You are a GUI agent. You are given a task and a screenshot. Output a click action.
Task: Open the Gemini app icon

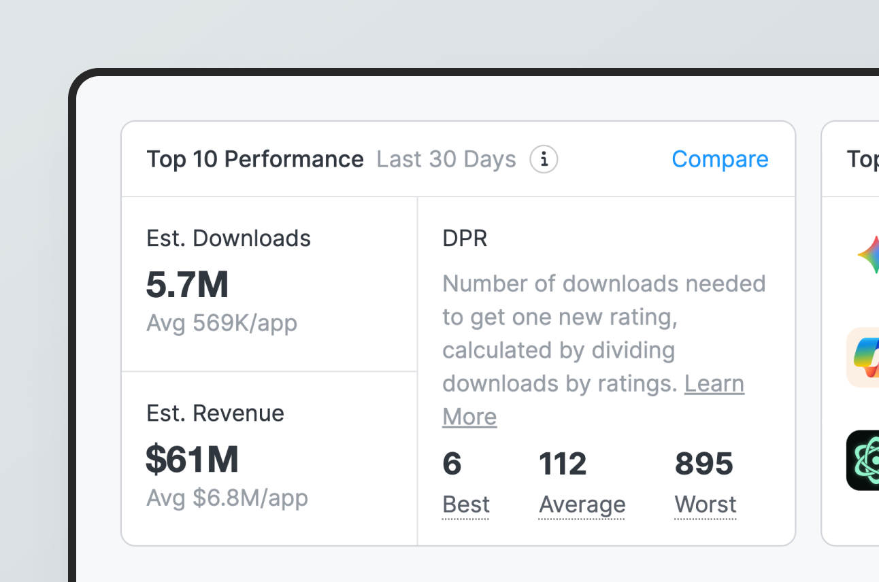868,255
